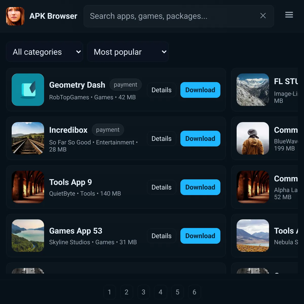Click the payment tag on Geometry Dash
This screenshot has width=304, height=304.
tap(125, 85)
